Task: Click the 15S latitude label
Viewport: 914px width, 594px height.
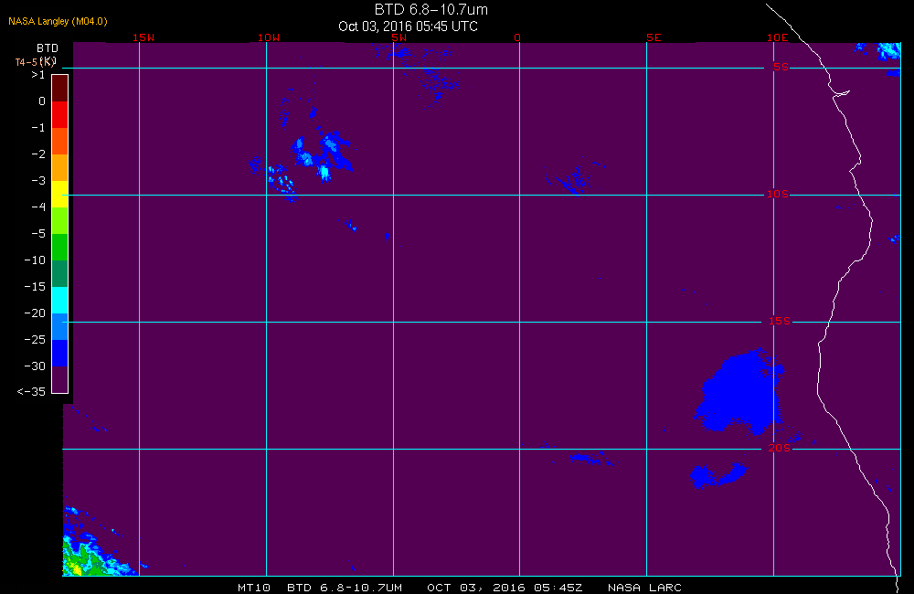Action: 779,321
